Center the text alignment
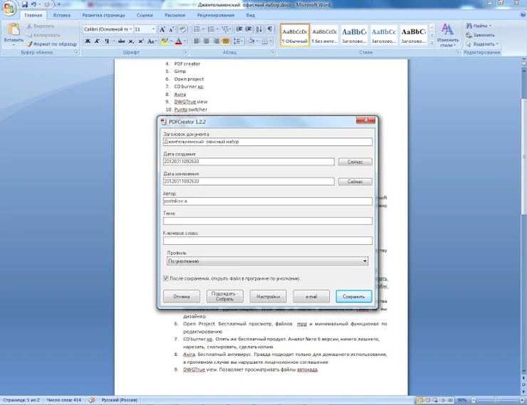This screenshot has height=405, width=527. [x=207, y=41]
